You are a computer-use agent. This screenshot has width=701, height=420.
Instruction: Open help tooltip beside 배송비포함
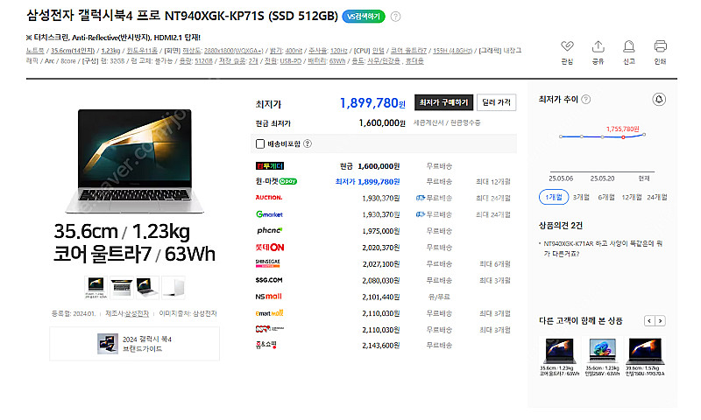[x=308, y=143]
